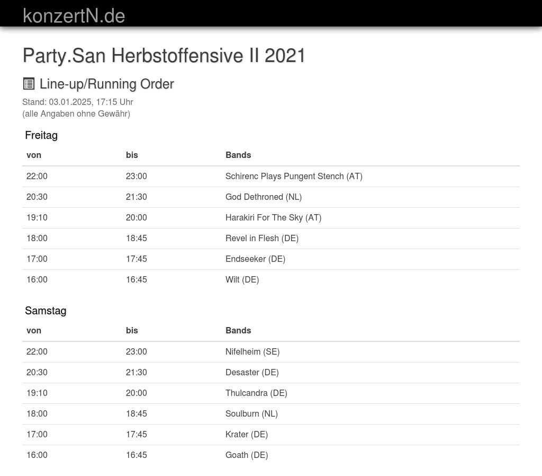Select the Line-up/Running Order heading
The height and width of the screenshot is (476, 542).
click(106, 84)
